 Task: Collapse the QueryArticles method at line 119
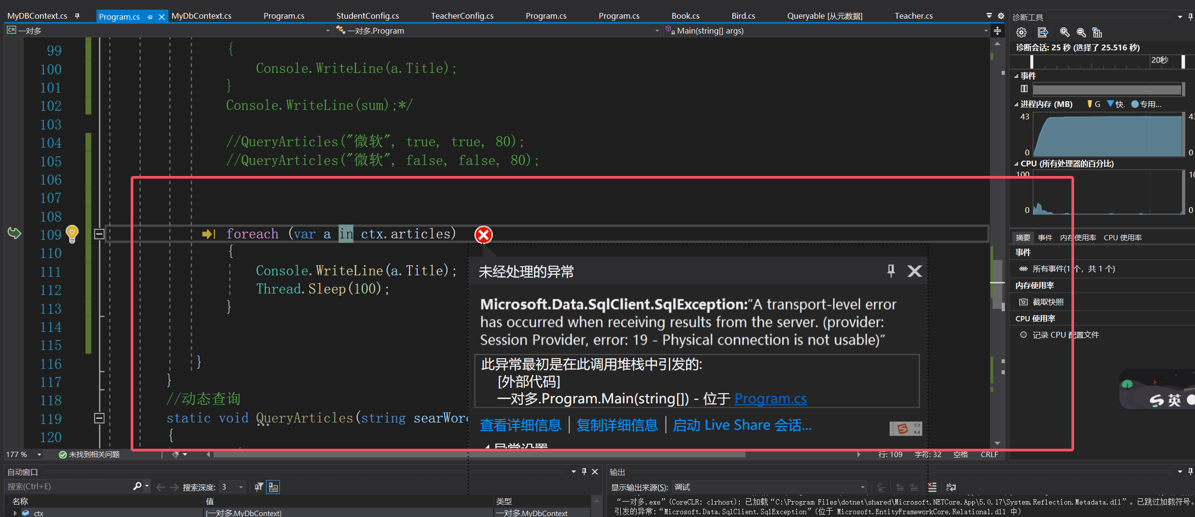pos(99,418)
